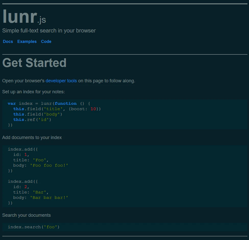Click the index.search('foo') code snippet

pos(33,227)
